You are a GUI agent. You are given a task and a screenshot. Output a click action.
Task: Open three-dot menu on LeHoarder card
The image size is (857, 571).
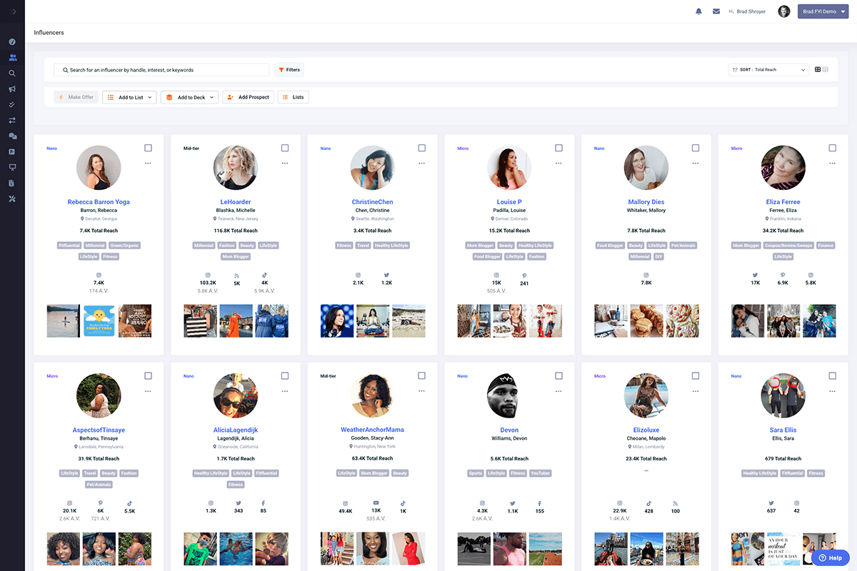tap(284, 163)
